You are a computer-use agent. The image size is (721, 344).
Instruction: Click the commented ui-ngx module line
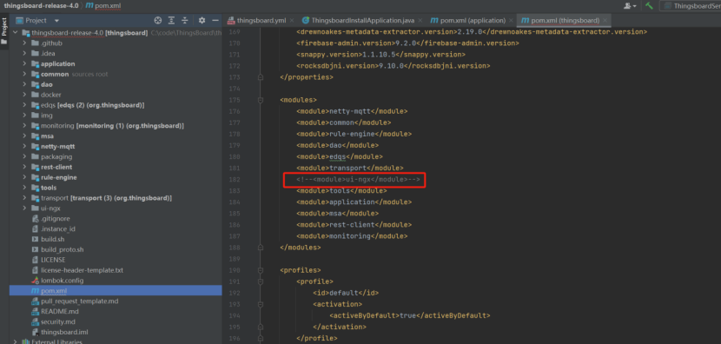point(358,179)
